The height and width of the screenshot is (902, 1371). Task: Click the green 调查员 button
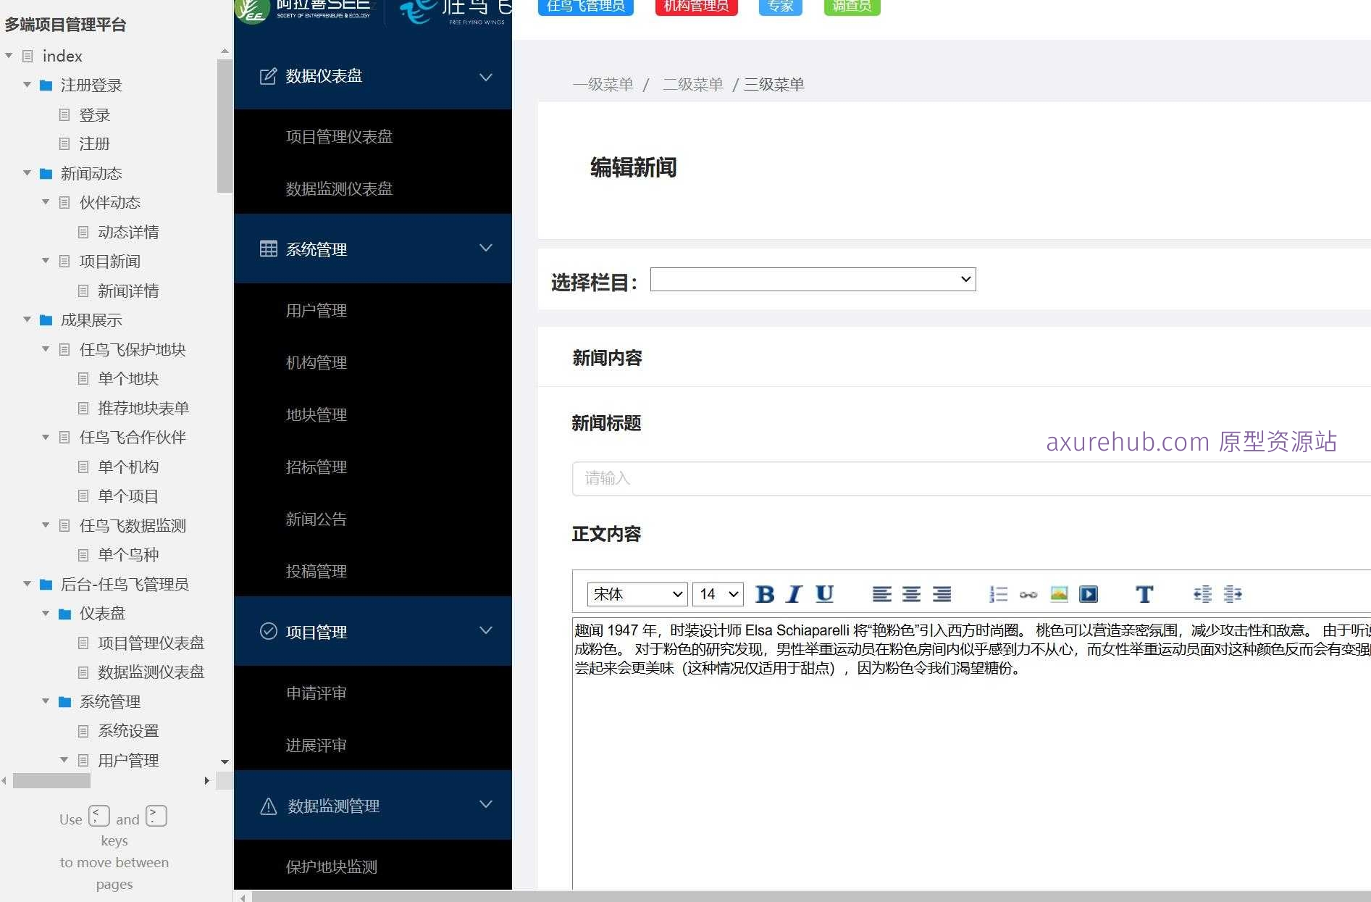[x=851, y=7]
